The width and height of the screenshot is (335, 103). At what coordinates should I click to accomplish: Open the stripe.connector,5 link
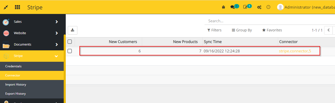295,51
